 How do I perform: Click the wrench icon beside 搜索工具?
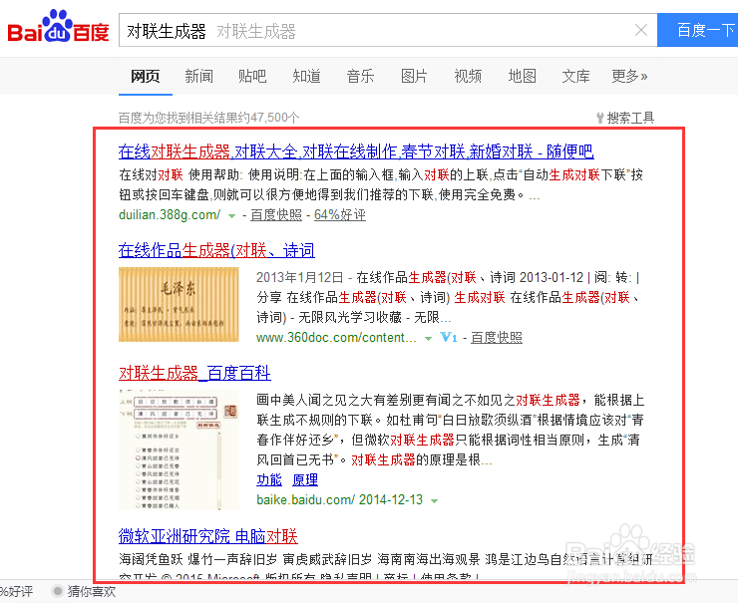600,118
